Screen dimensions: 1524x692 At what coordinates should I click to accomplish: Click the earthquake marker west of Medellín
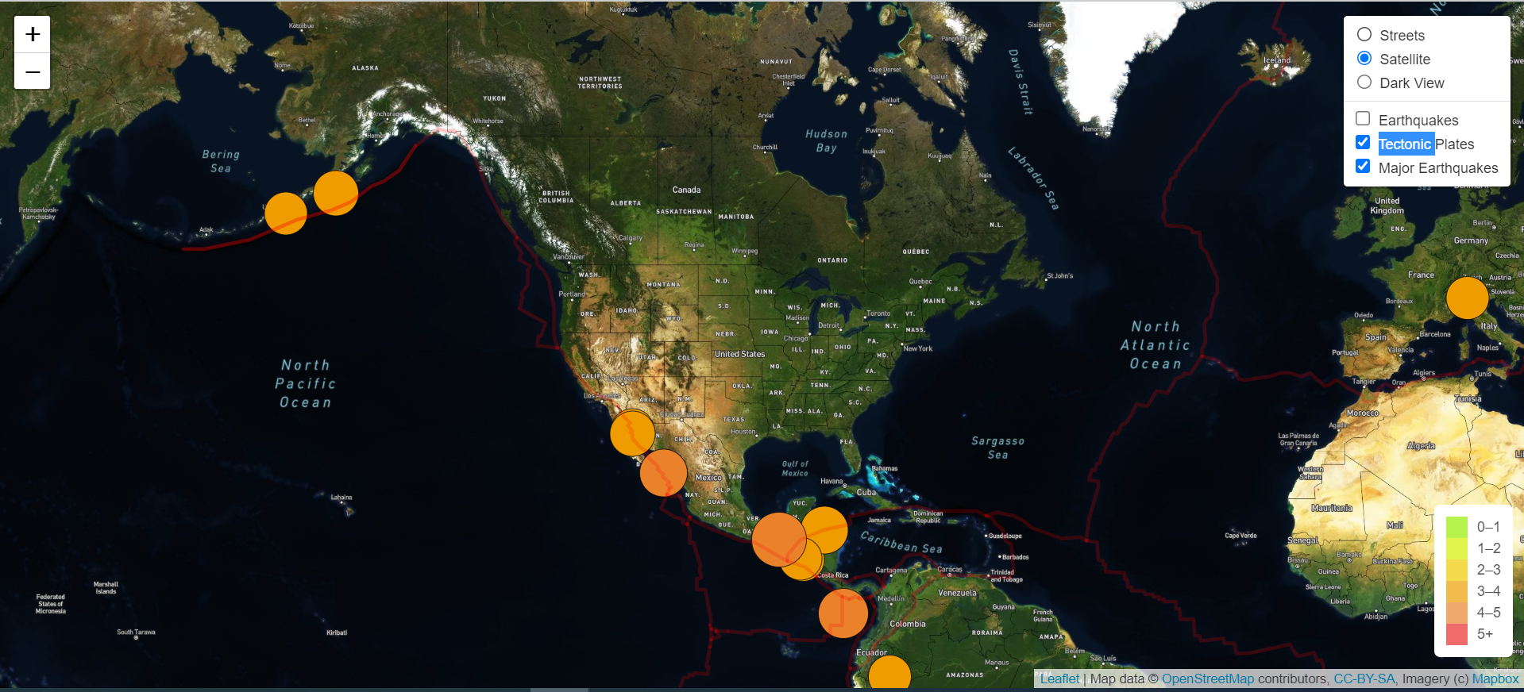843,613
